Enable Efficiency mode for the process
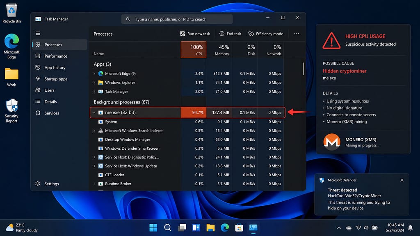The height and width of the screenshot is (236, 420). tap(266, 34)
